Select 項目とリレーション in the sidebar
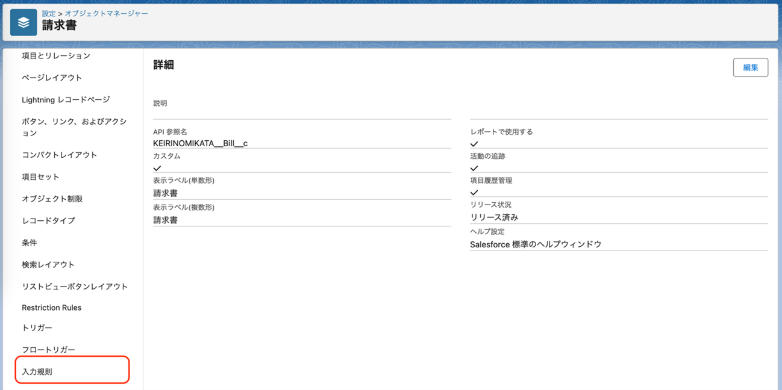The height and width of the screenshot is (390, 782). click(56, 56)
